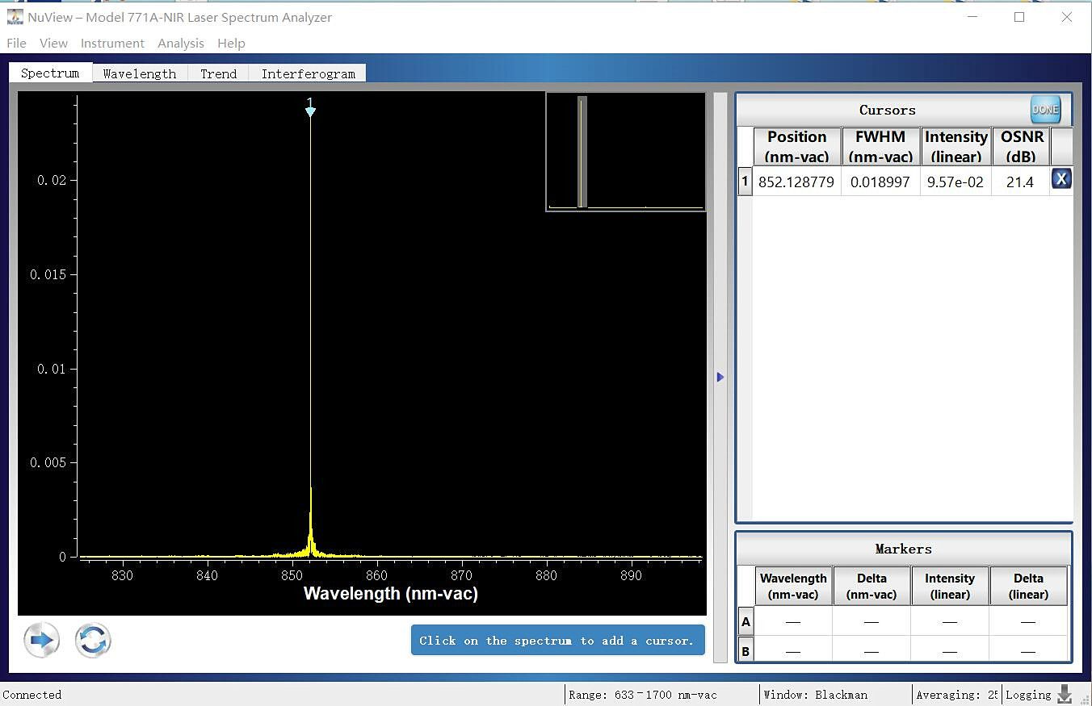Click the circular refresh arrows icon
This screenshot has height=706, width=1092.
[93, 641]
